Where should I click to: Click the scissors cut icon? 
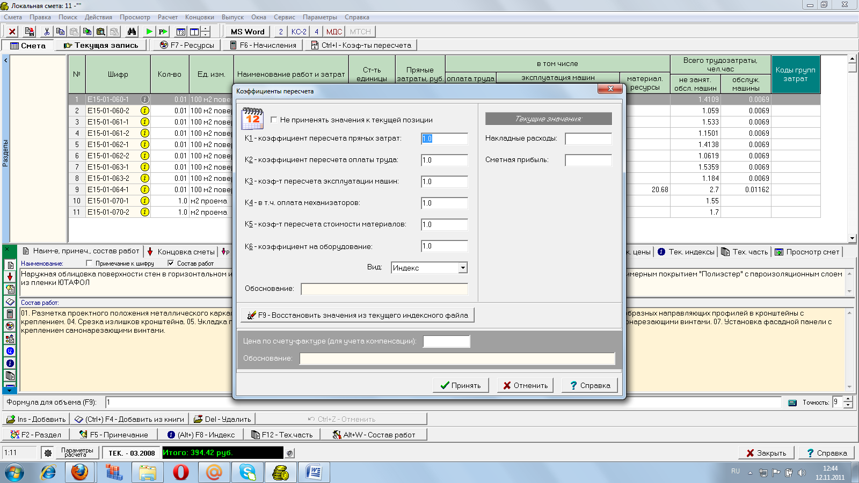[x=47, y=32]
